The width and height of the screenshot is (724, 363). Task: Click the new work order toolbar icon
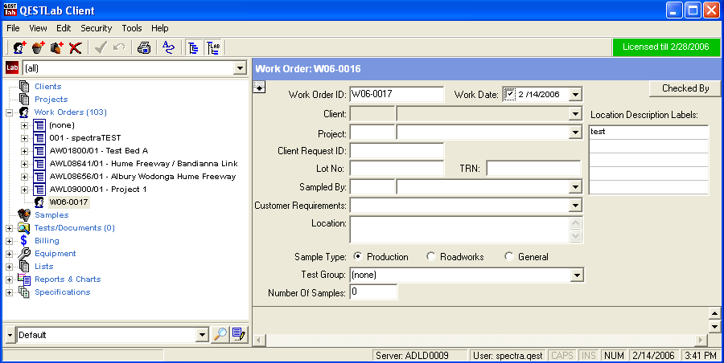[19, 47]
